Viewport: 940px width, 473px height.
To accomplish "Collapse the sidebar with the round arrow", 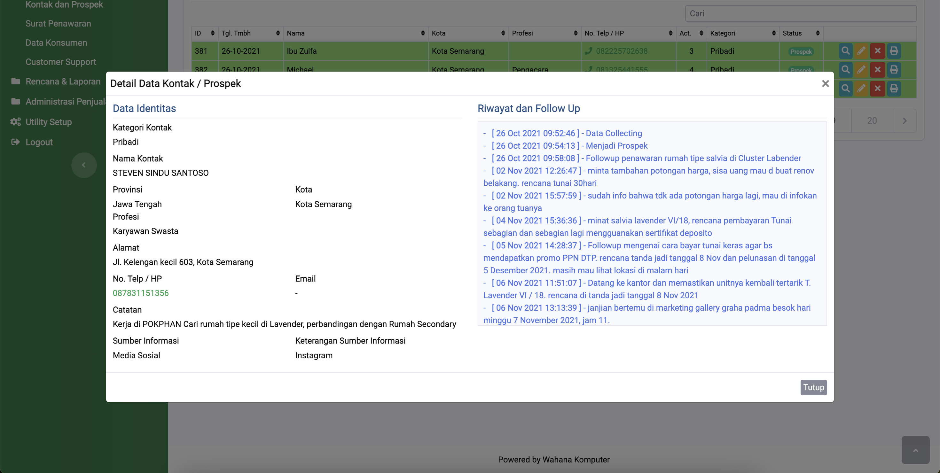I will (x=84, y=165).
